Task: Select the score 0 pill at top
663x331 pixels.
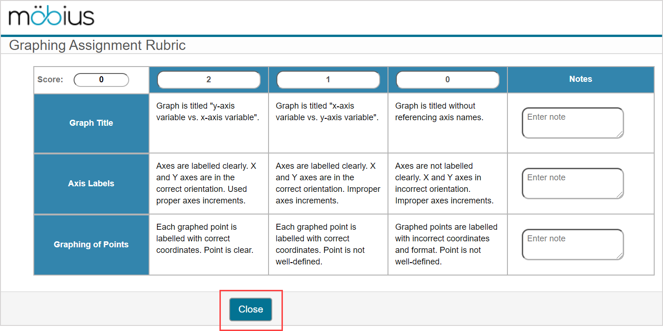Action: coord(447,80)
